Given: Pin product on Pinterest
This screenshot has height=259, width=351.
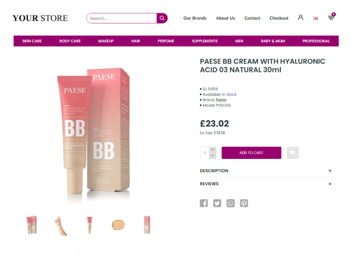Looking at the screenshot, I should pos(244,203).
